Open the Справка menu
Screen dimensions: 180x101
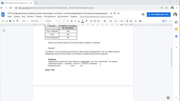[x=73, y=17]
